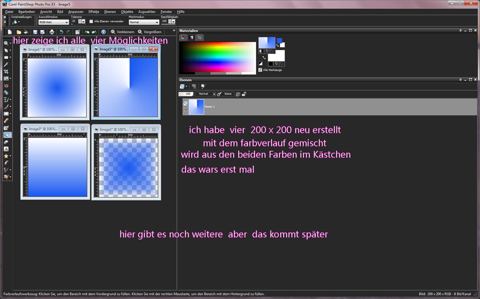Click the 'Keine' layer link button
Image resolution: width=480 pixels, height=299 pixels.
(x=228, y=94)
